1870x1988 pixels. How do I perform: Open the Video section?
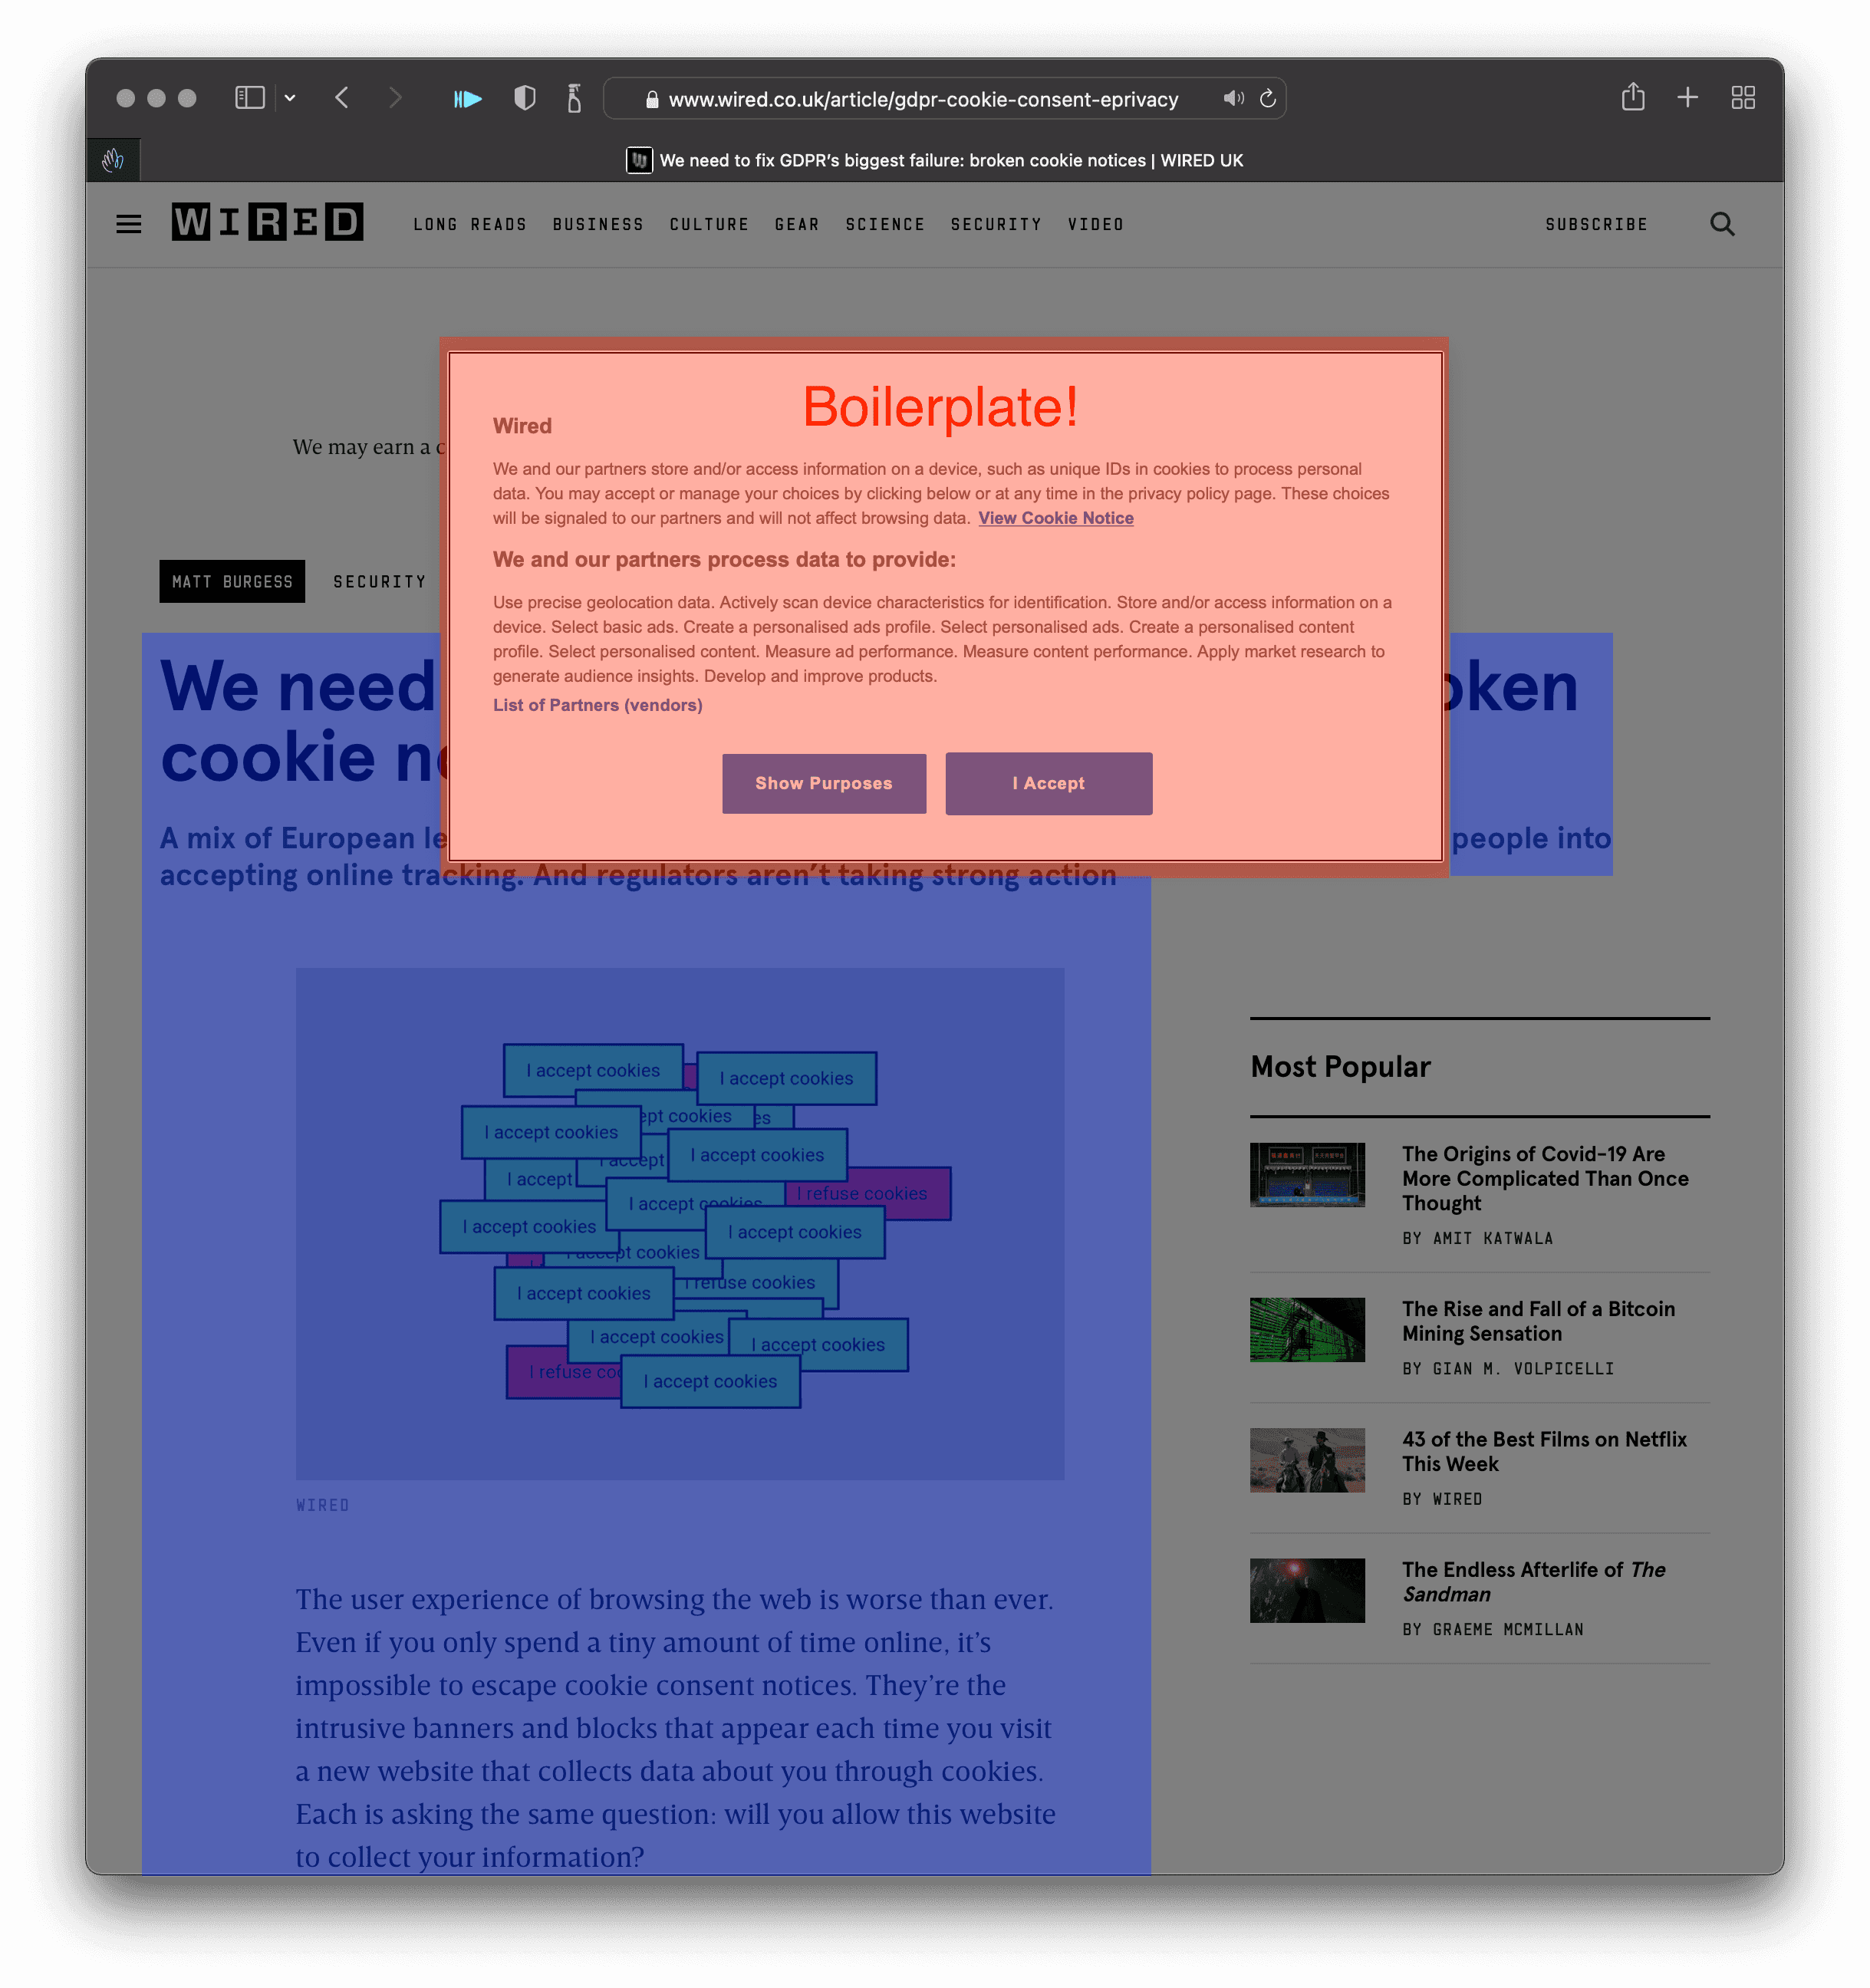pyautogui.click(x=1095, y=224)
